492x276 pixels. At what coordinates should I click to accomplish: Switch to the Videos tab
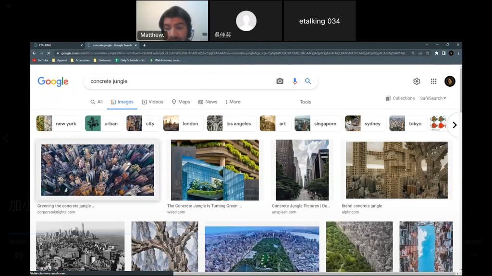click(152, 102)
